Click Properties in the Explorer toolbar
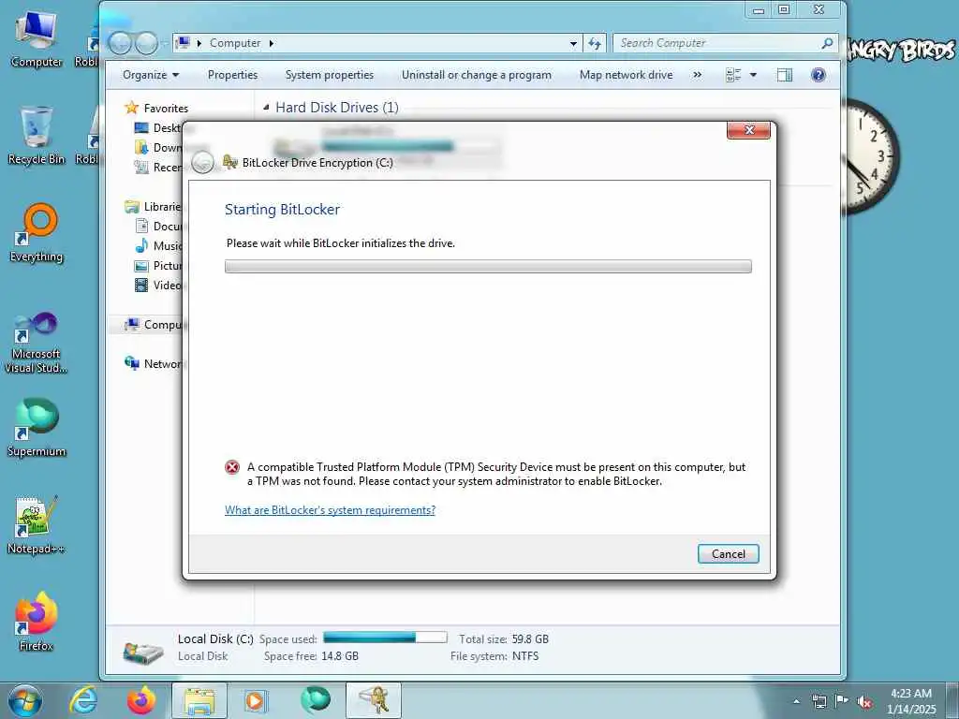The width and height of the screenshot is (959, 719). pyautogui.click(x=232, y=75)
